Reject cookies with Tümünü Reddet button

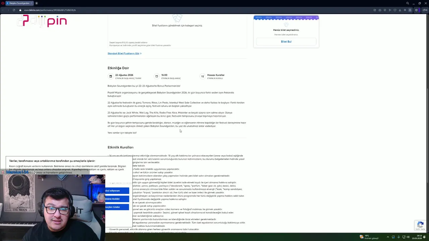pos(117,199)
